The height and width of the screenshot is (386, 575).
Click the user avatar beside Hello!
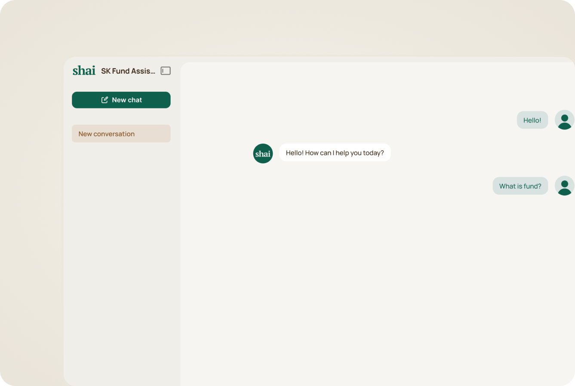pyautogui.click(x=564, y=120)
